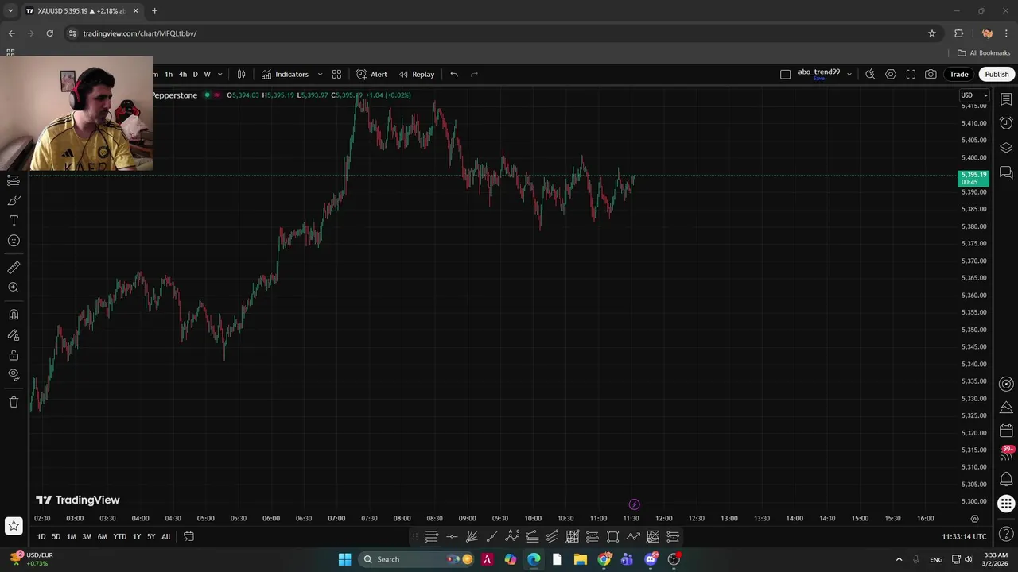Viewport: 1018px width, 572px height.
Task: Open chart settings hexagon icon
Action: (891, 74)
